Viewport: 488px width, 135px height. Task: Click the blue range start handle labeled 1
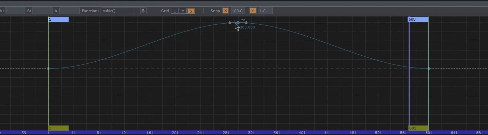58,19
